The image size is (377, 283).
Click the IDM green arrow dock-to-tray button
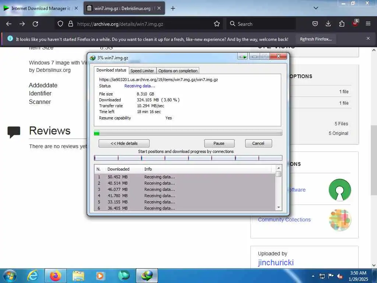click(243, 57)
